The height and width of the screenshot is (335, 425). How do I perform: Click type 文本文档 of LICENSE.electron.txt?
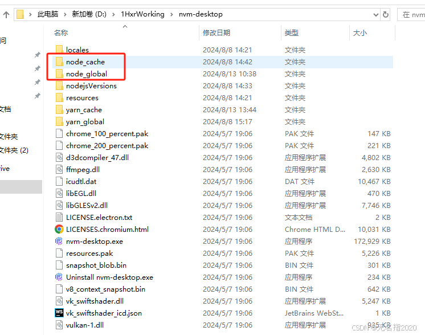click(x=299, y=218)
